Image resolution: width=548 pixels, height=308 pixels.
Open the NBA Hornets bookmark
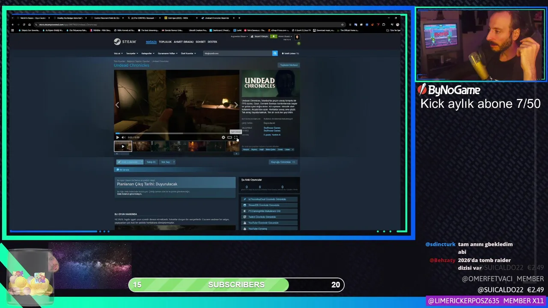125,30
